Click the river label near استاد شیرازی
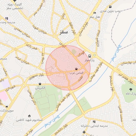The height and width of the screenshot is (136, 136). tap(116, 53)
